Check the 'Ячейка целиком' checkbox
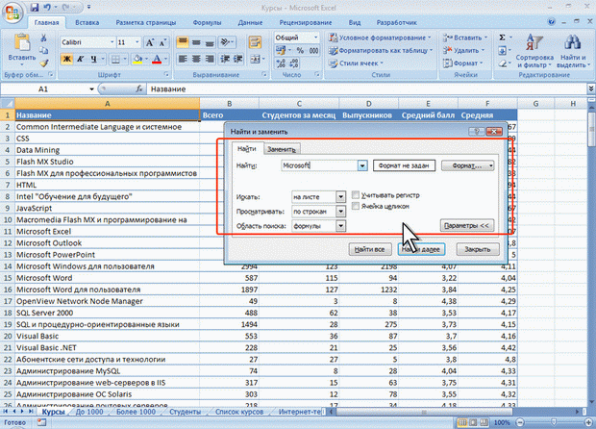This screenshot has width=596, height=429. (357, 206)
